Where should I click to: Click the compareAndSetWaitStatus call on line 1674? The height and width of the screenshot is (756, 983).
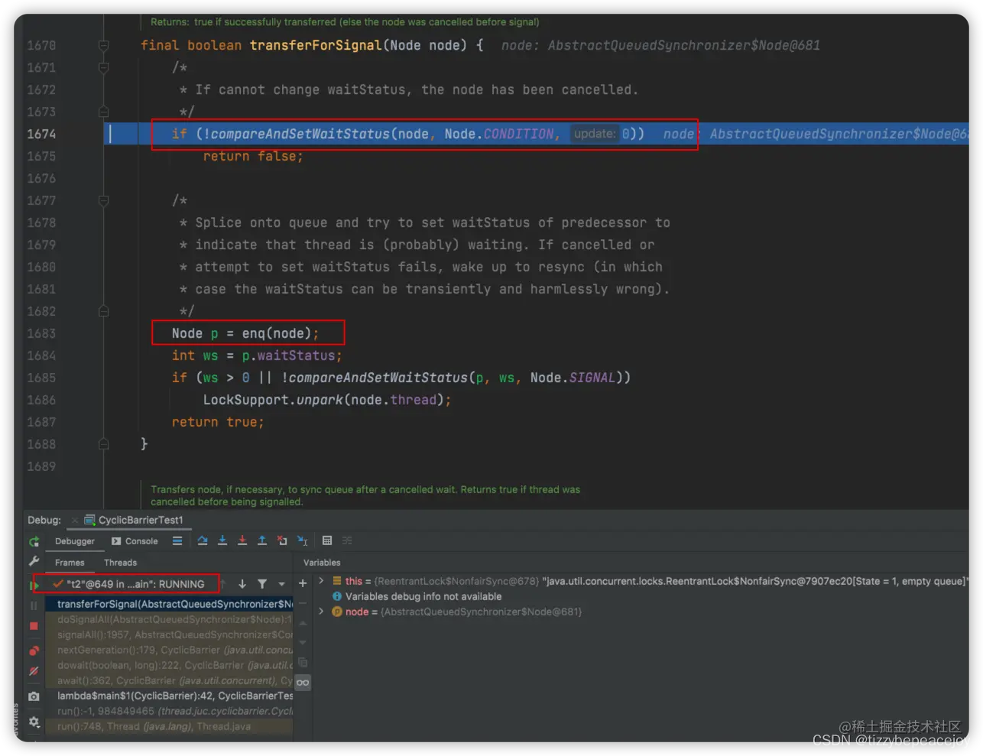pyautogui.click(x=300, y=135)
